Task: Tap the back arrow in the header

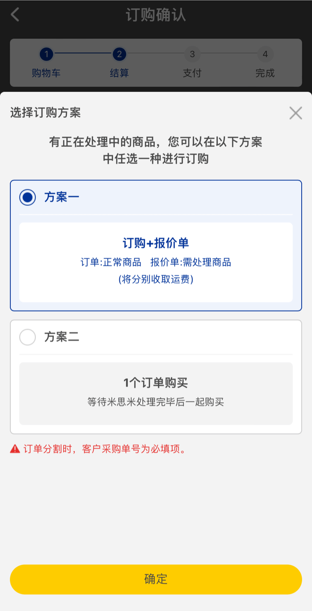Action: point(15,15)
